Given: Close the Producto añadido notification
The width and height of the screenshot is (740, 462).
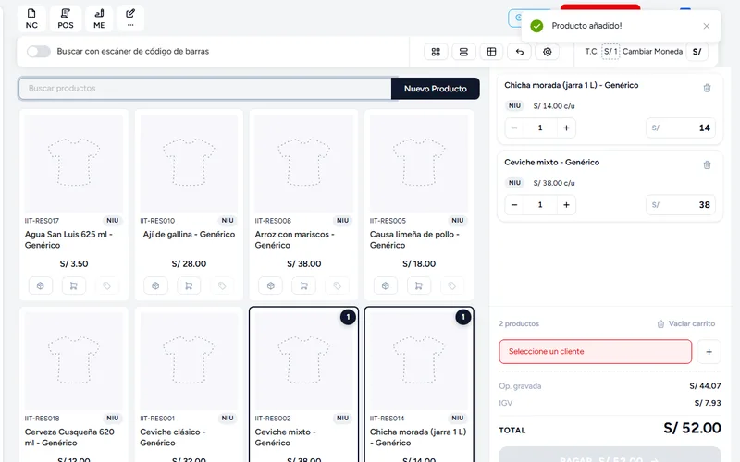Looking at the screenshot, I should point(706,26).
